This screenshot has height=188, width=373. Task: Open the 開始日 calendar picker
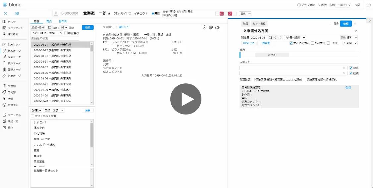coord(270,37)
